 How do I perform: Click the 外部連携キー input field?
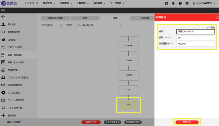click(x=196, y=44)
